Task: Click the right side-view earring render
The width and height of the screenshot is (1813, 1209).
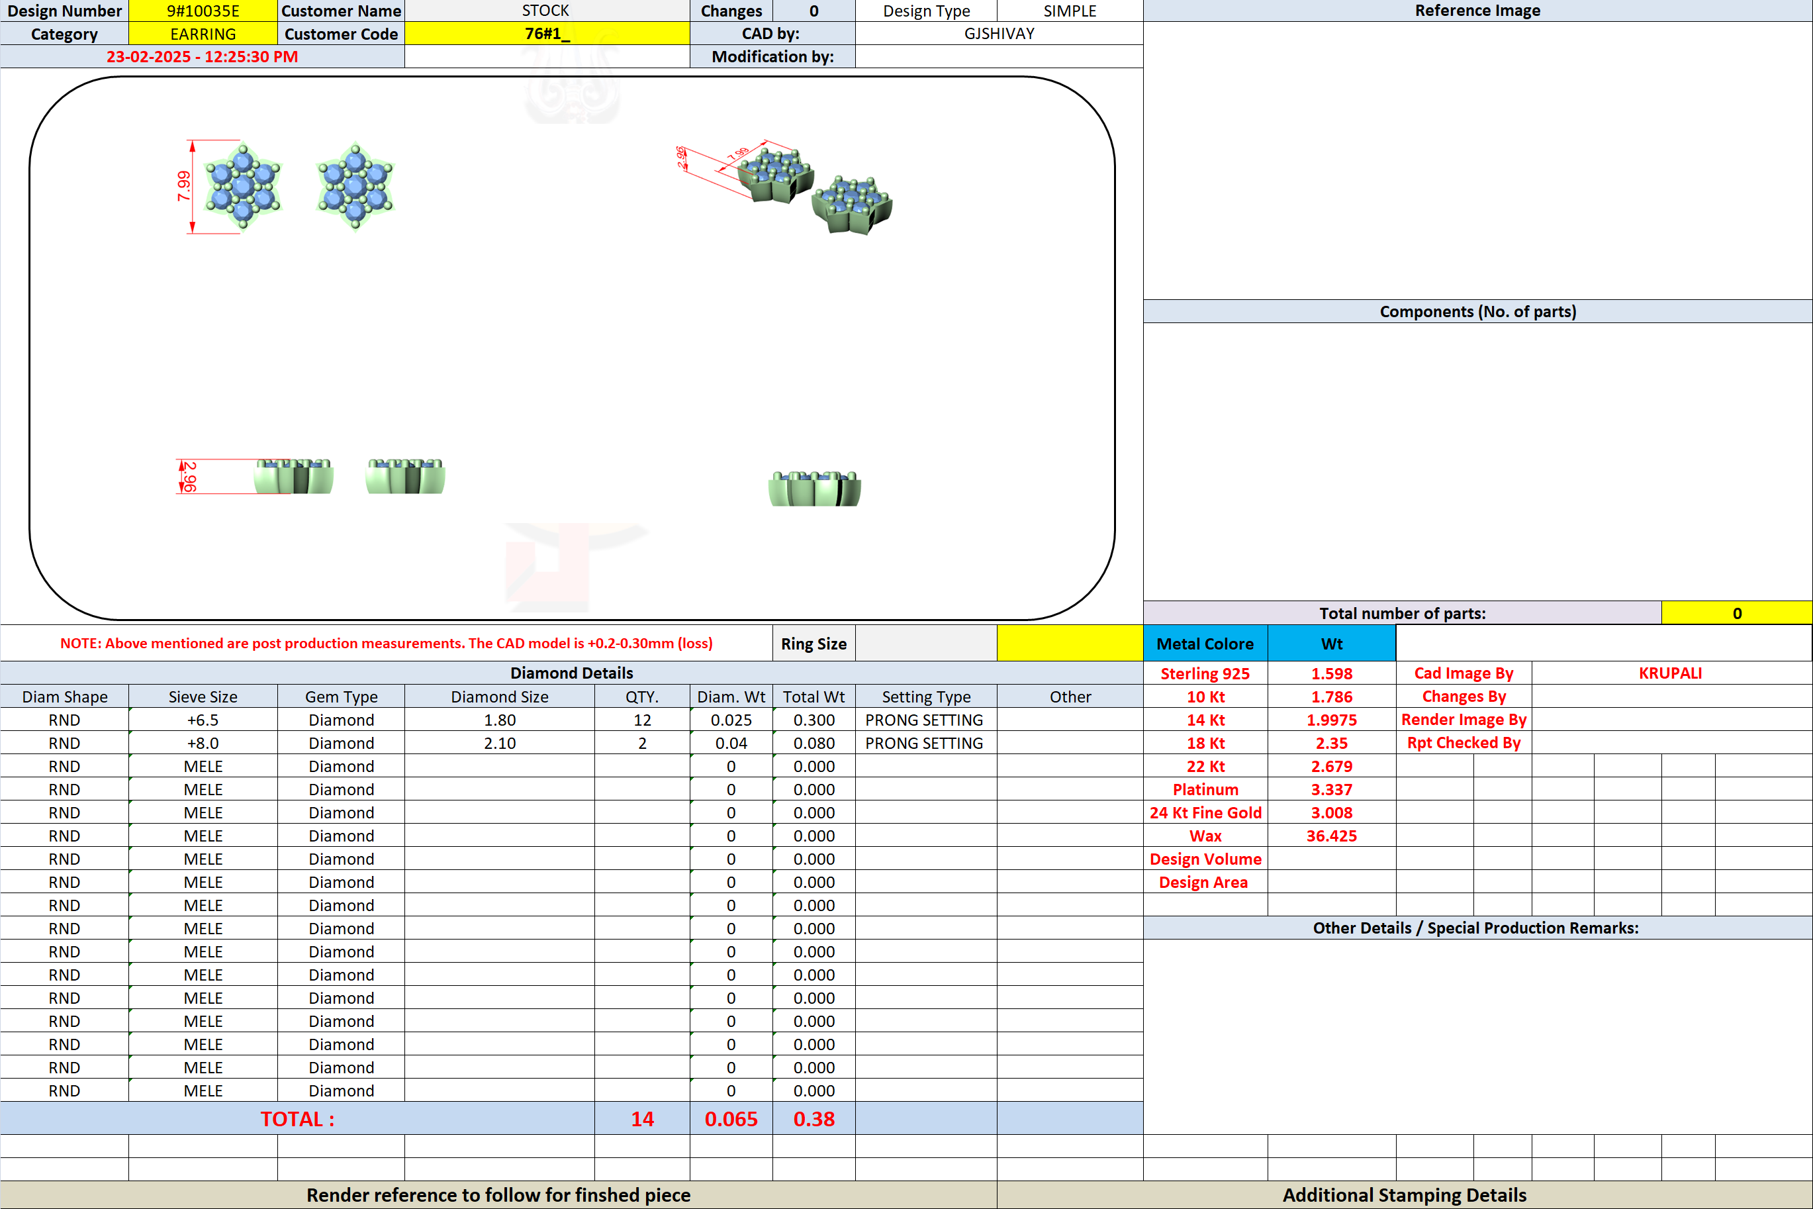Action: coord(815,488)
